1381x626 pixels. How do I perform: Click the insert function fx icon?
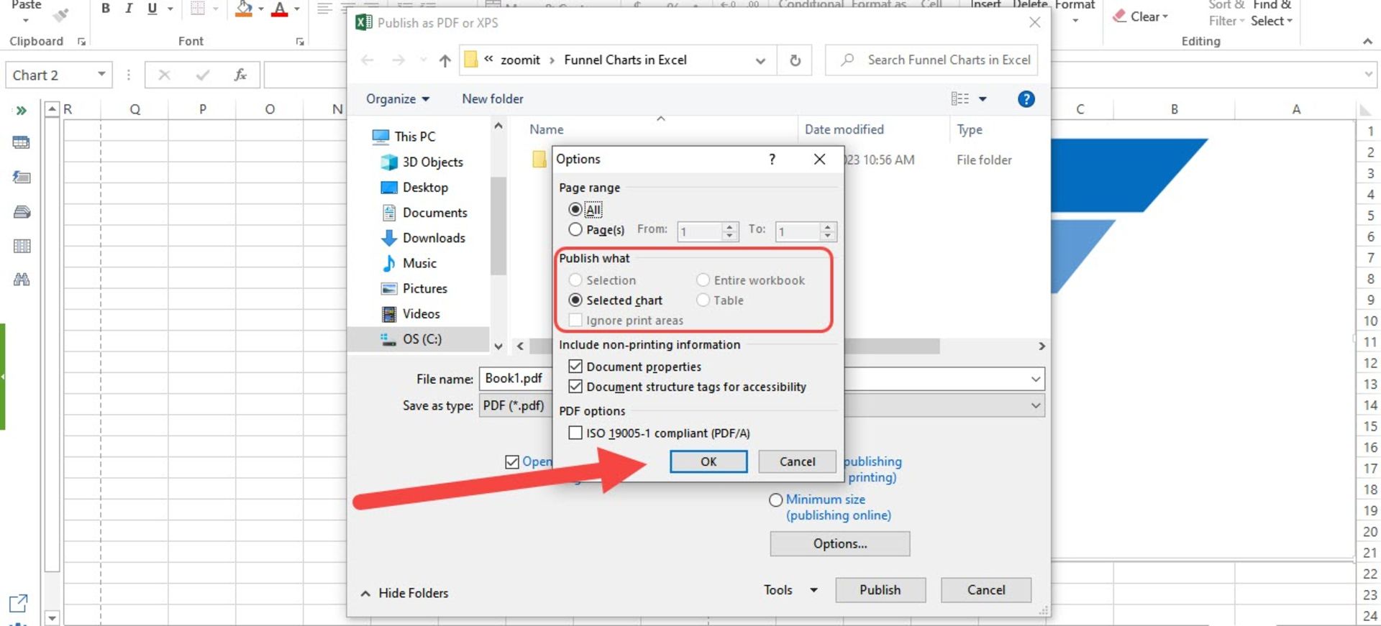tap(240, 75)
